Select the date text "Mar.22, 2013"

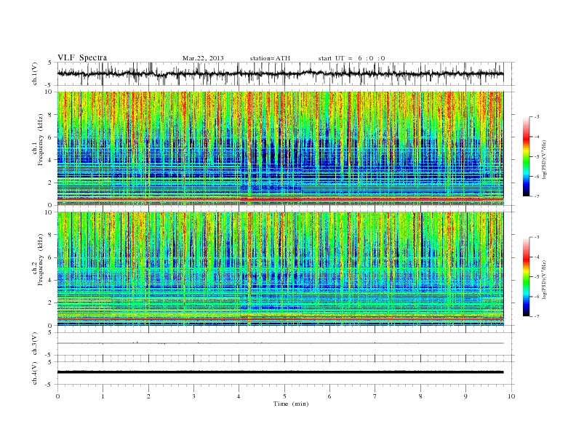click(203, 58)
